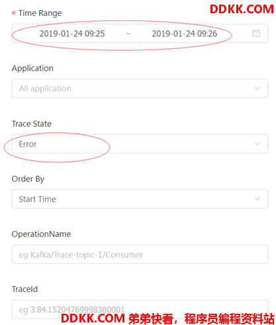Viewport: 276px width, 325px height.
Task: Click the Trace State chevron arrow
Action: point(257,144)
